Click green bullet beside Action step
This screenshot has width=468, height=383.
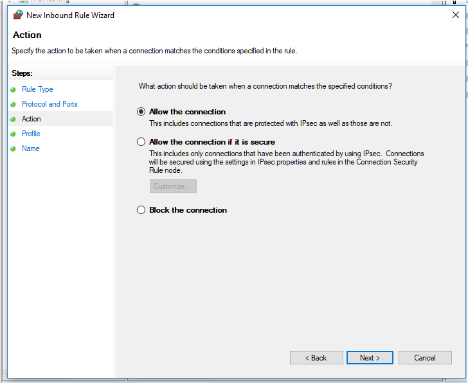click(13, 119)
